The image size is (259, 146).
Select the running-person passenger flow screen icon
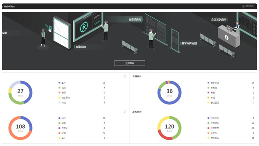(84, 27)
